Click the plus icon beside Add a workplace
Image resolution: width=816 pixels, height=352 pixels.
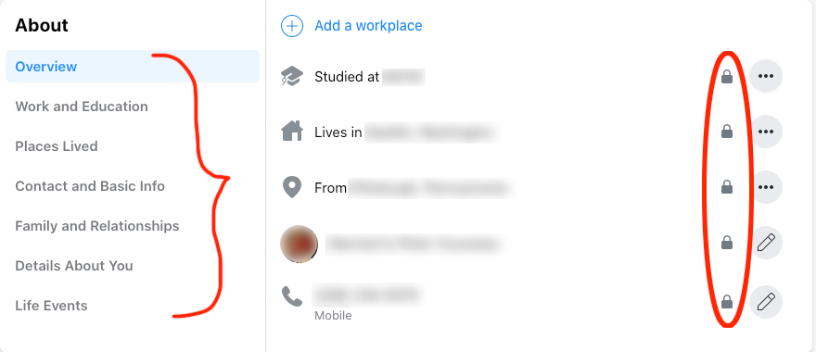(292, 26)
